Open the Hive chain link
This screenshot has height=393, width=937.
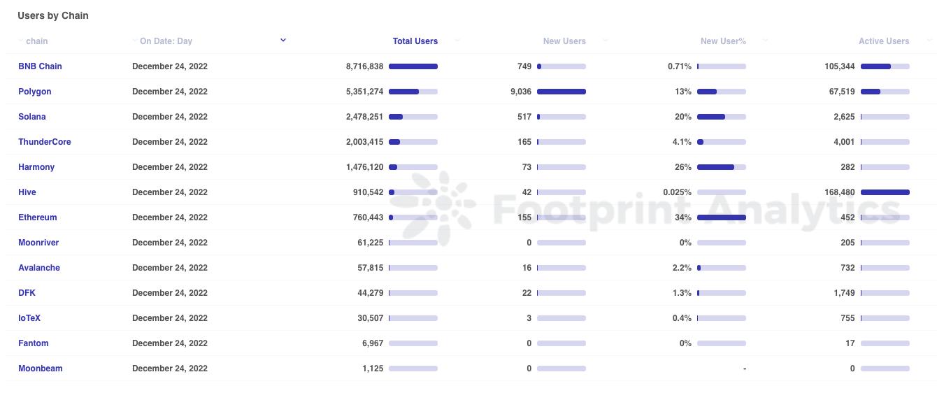[x=27, y=192]
